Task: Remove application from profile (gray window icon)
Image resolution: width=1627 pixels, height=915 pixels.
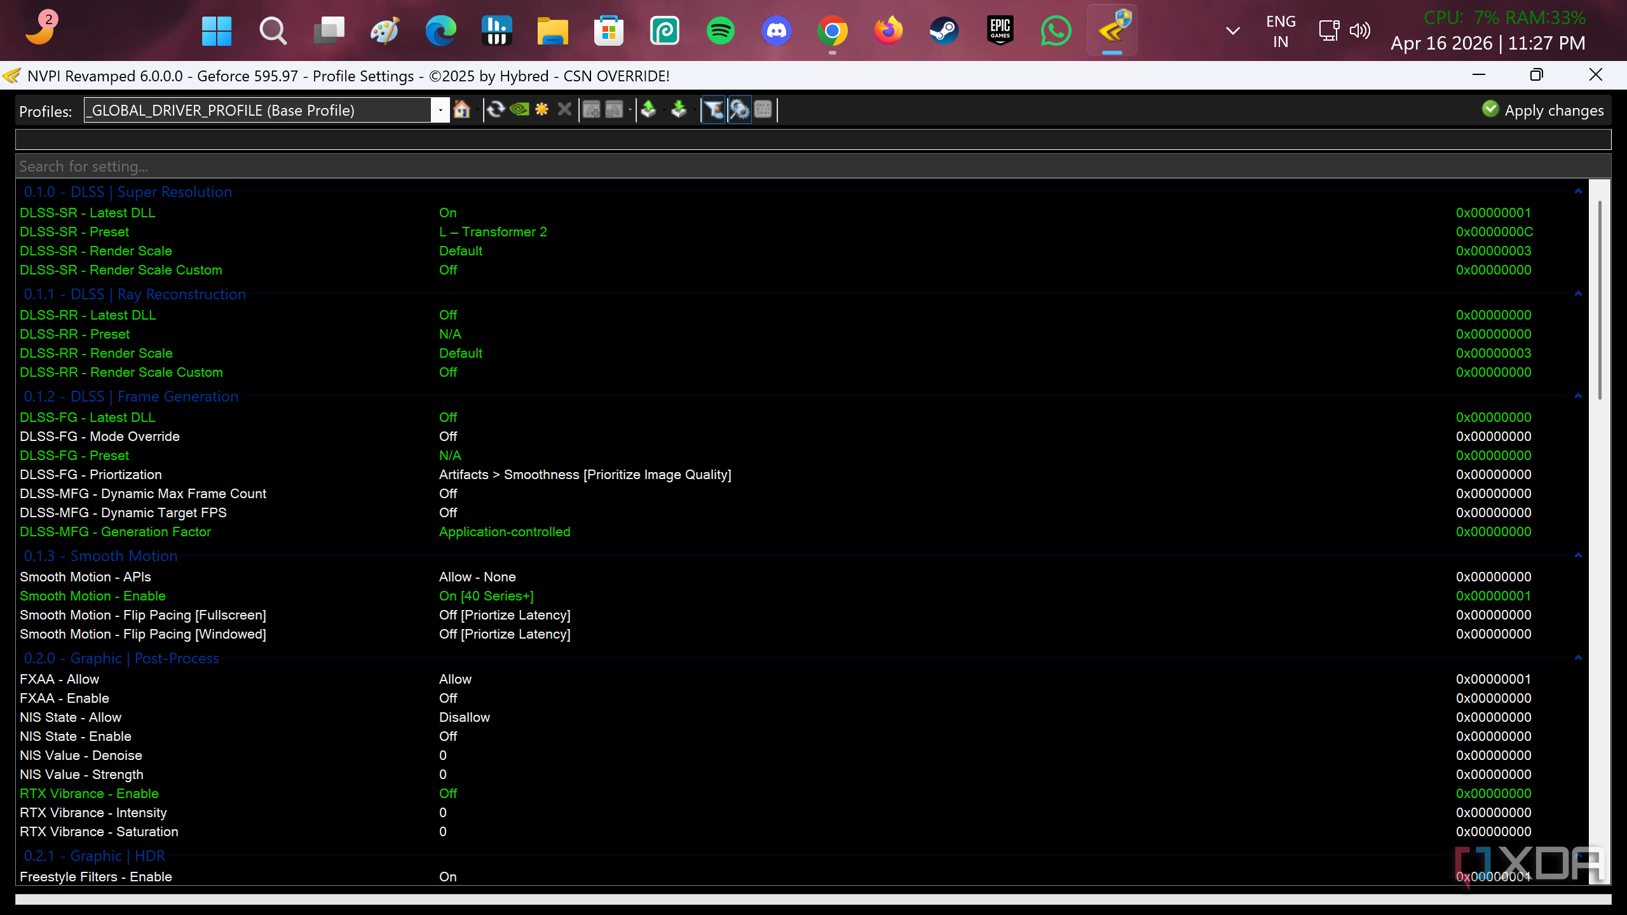Action: 614,109
